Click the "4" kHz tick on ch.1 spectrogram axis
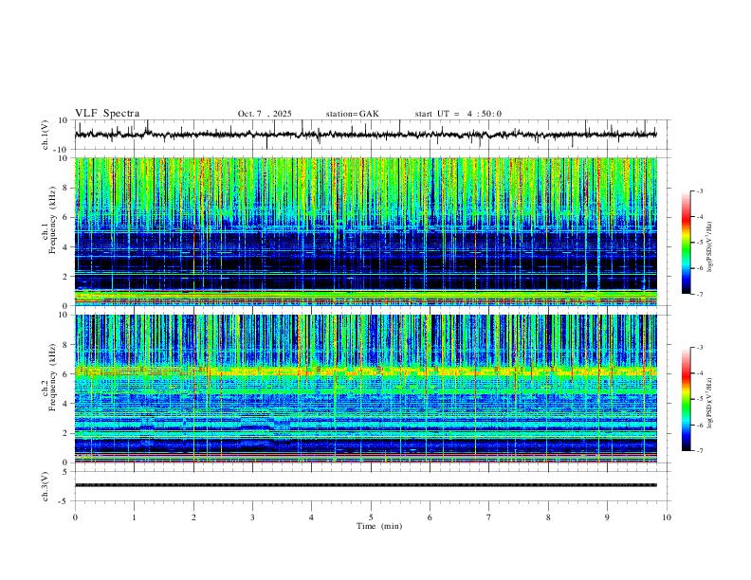The width and height of the screenshot is (751, 580). coord(65,247)
